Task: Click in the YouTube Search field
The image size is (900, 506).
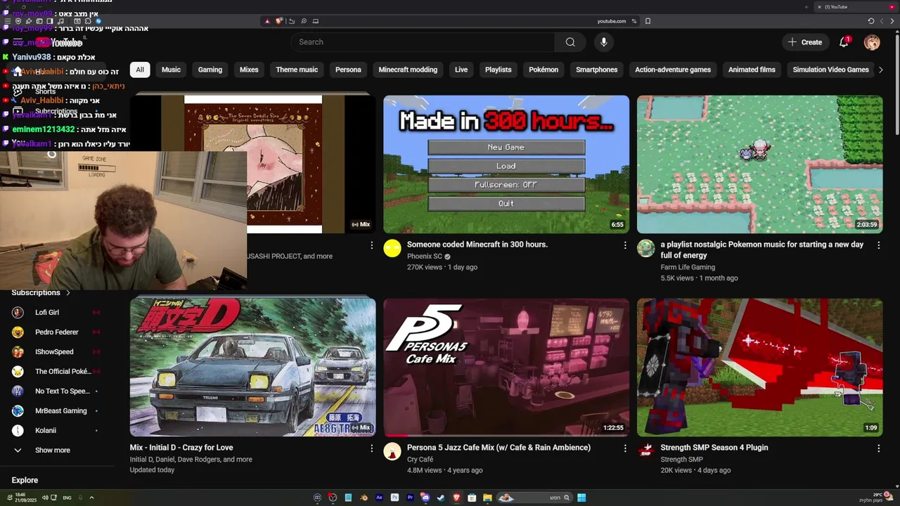Action: (423, 42)
